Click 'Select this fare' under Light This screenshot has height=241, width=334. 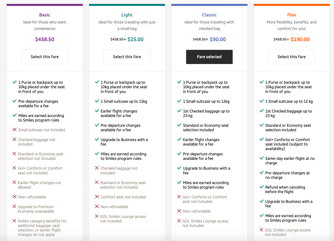click(x=127, y=57)
